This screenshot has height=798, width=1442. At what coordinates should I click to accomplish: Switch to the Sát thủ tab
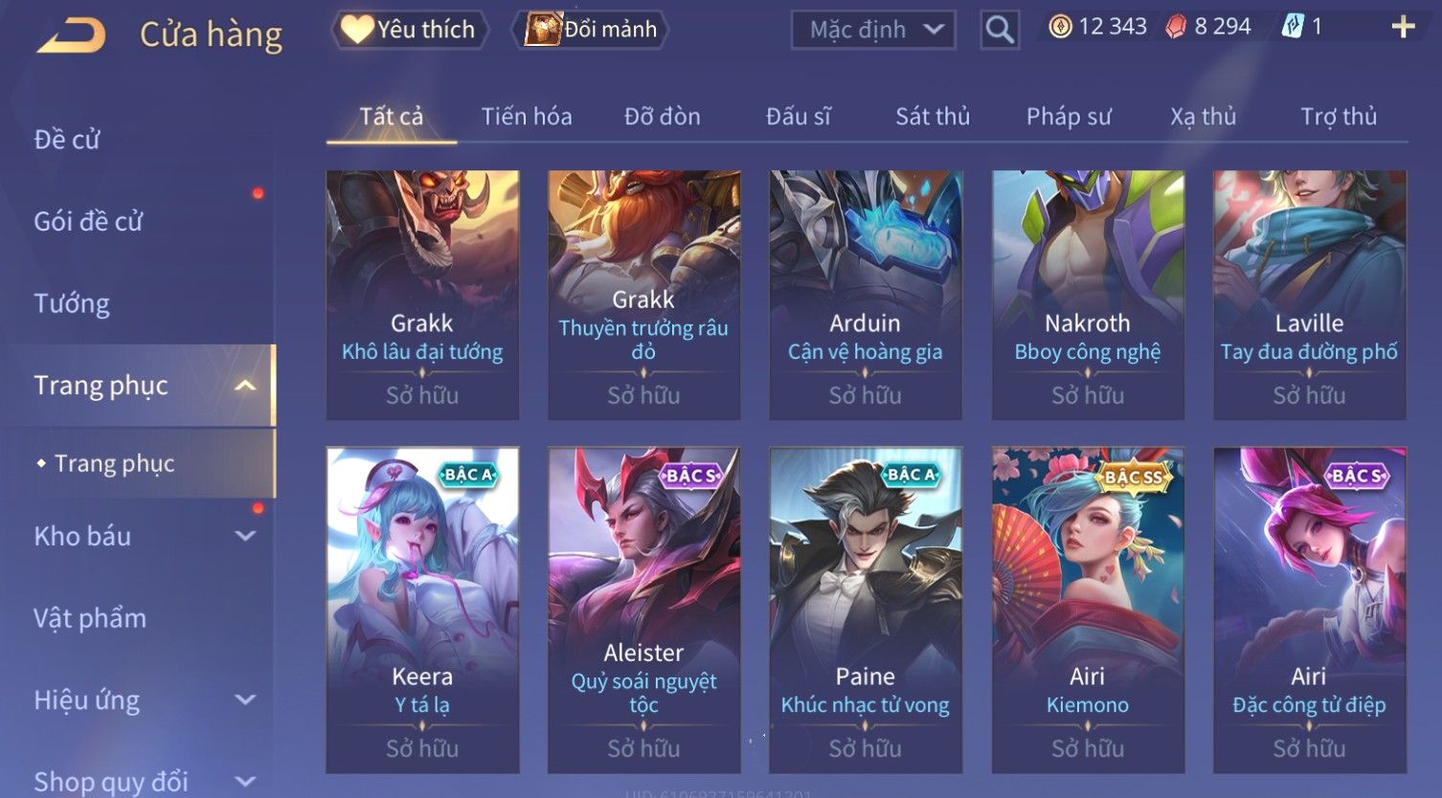(x=933, y=117)
